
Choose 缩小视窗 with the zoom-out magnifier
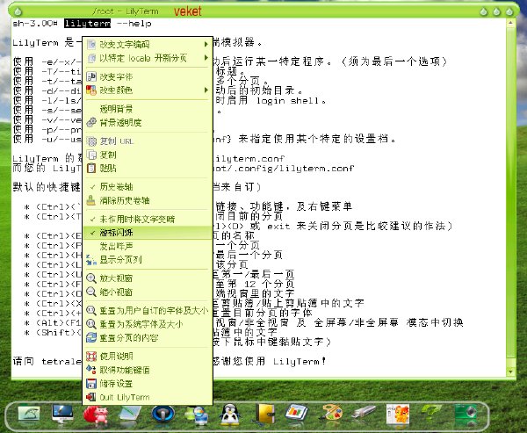148,292
